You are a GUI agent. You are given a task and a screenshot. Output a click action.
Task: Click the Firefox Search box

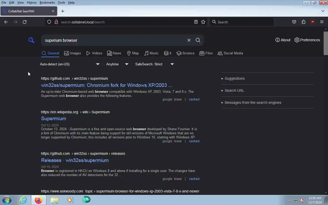(241, 22)
